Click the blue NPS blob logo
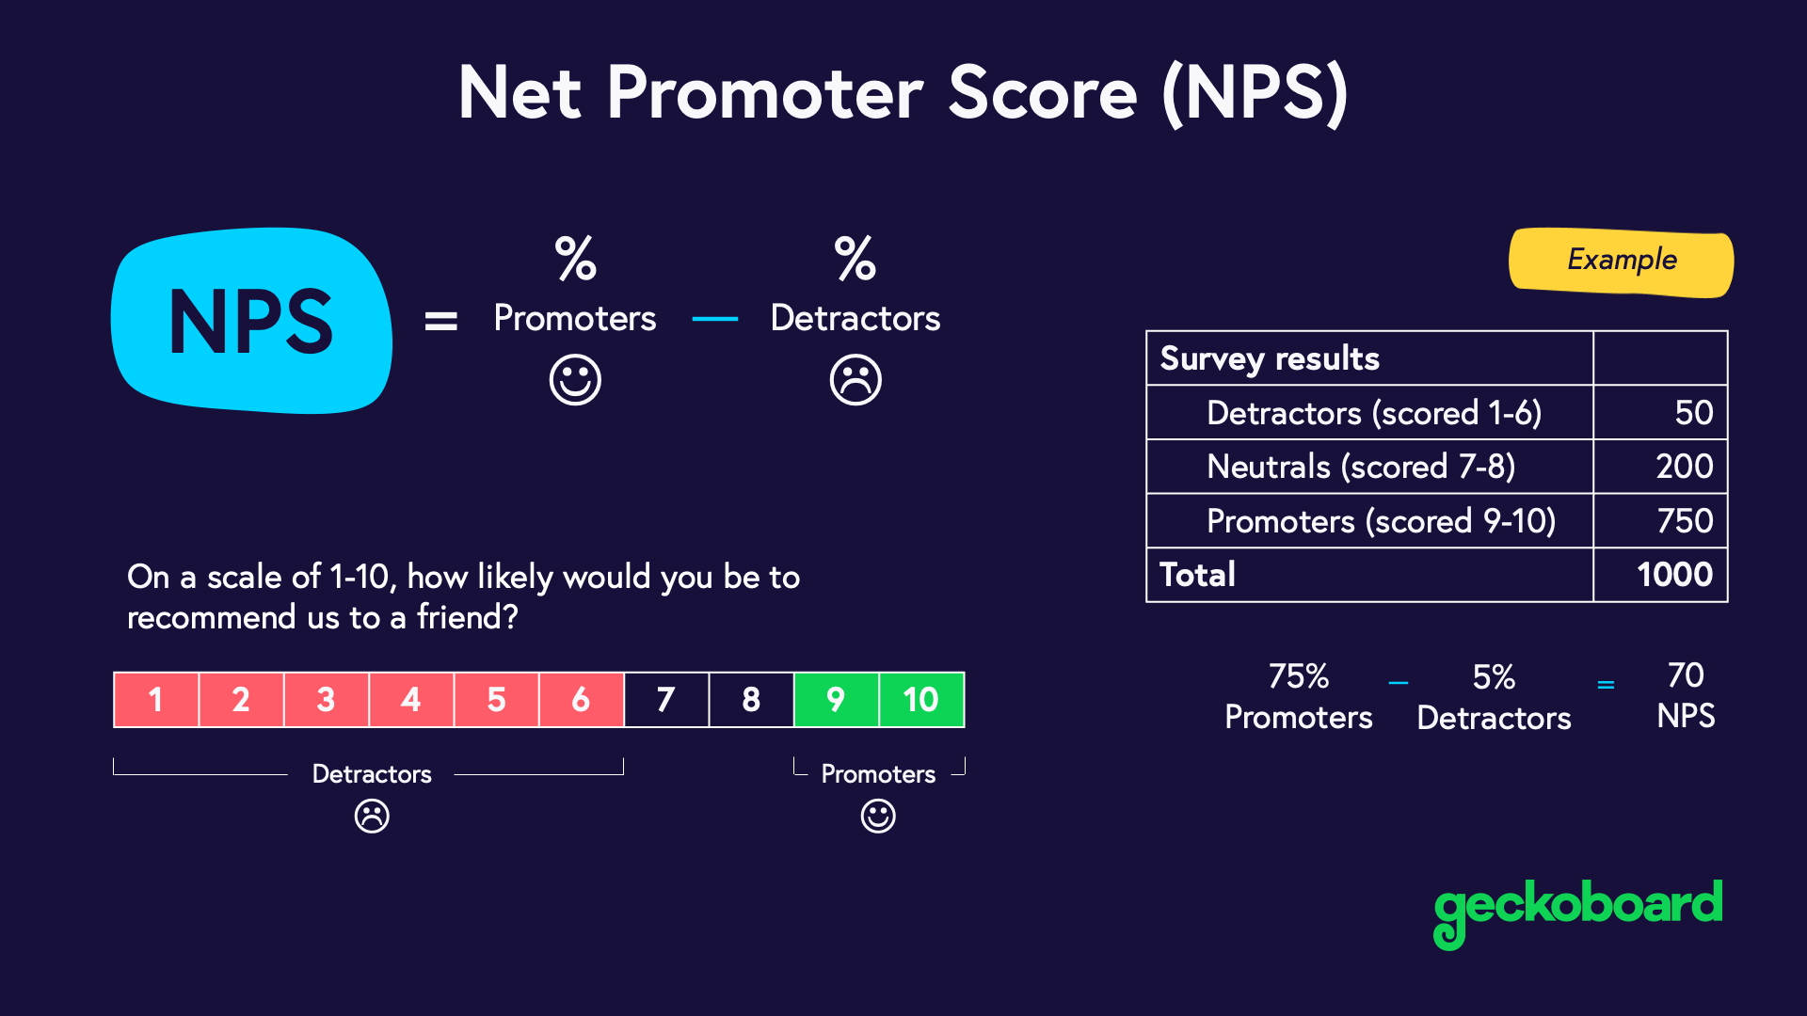 251,321
